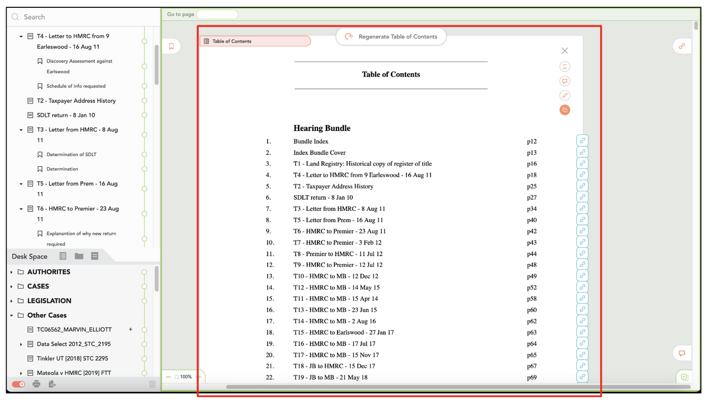Open T2 - Taxpayer Address History document
This screenshot has width=711, height=405.
tap(76, 101)
